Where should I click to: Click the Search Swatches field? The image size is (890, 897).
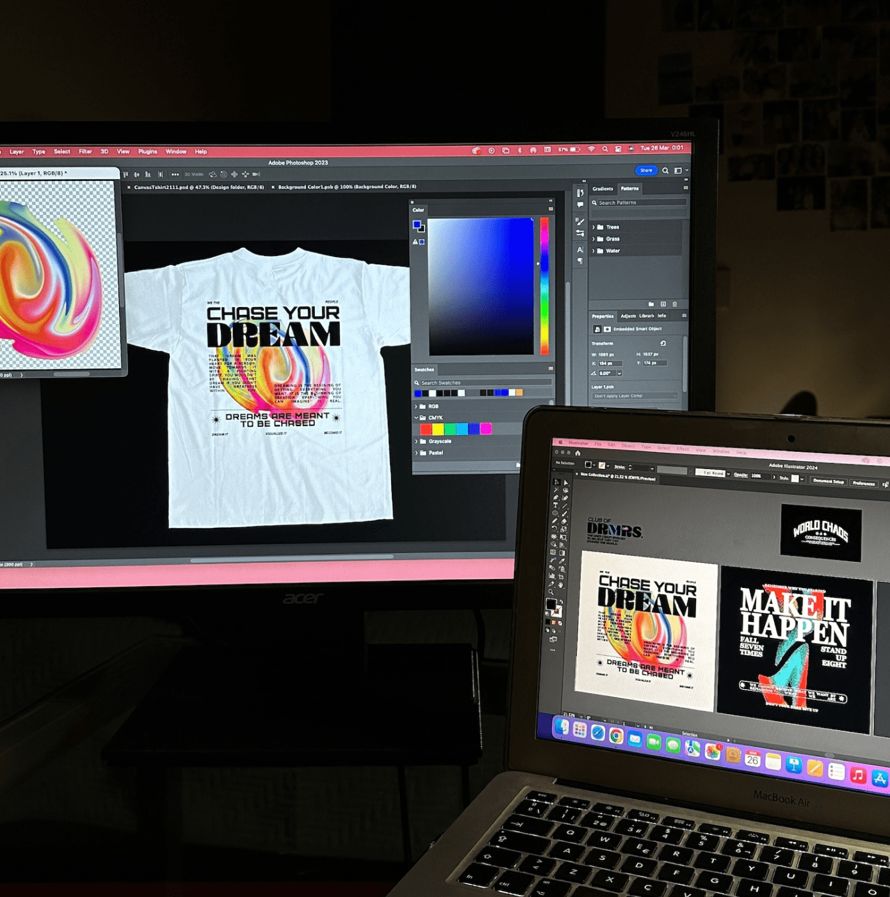tap(486, 383)
